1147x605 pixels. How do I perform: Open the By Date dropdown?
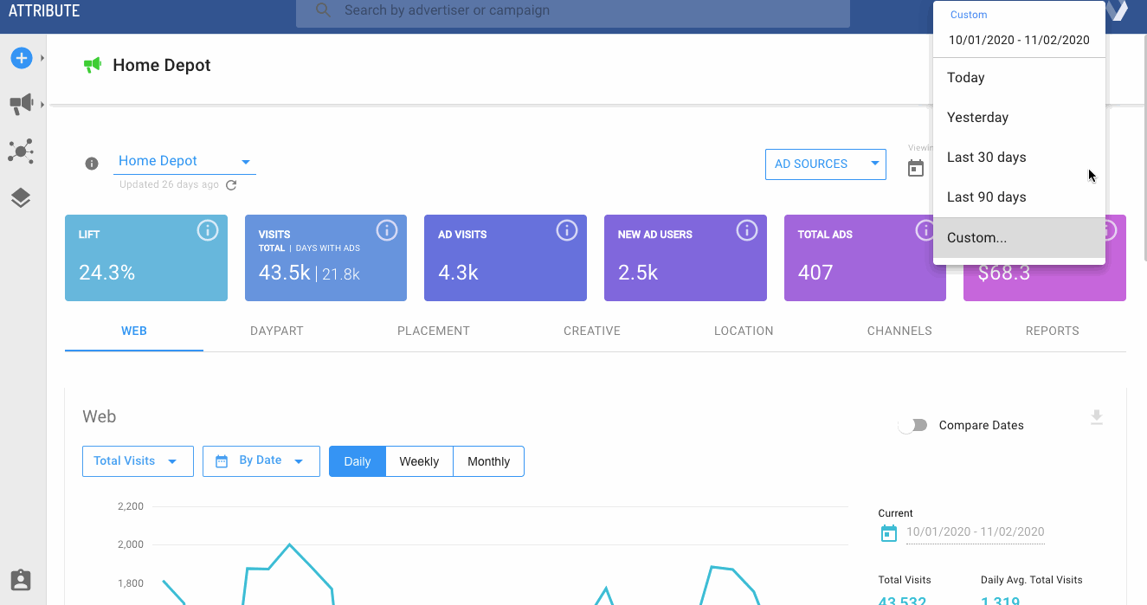click(x=261, y=461)
